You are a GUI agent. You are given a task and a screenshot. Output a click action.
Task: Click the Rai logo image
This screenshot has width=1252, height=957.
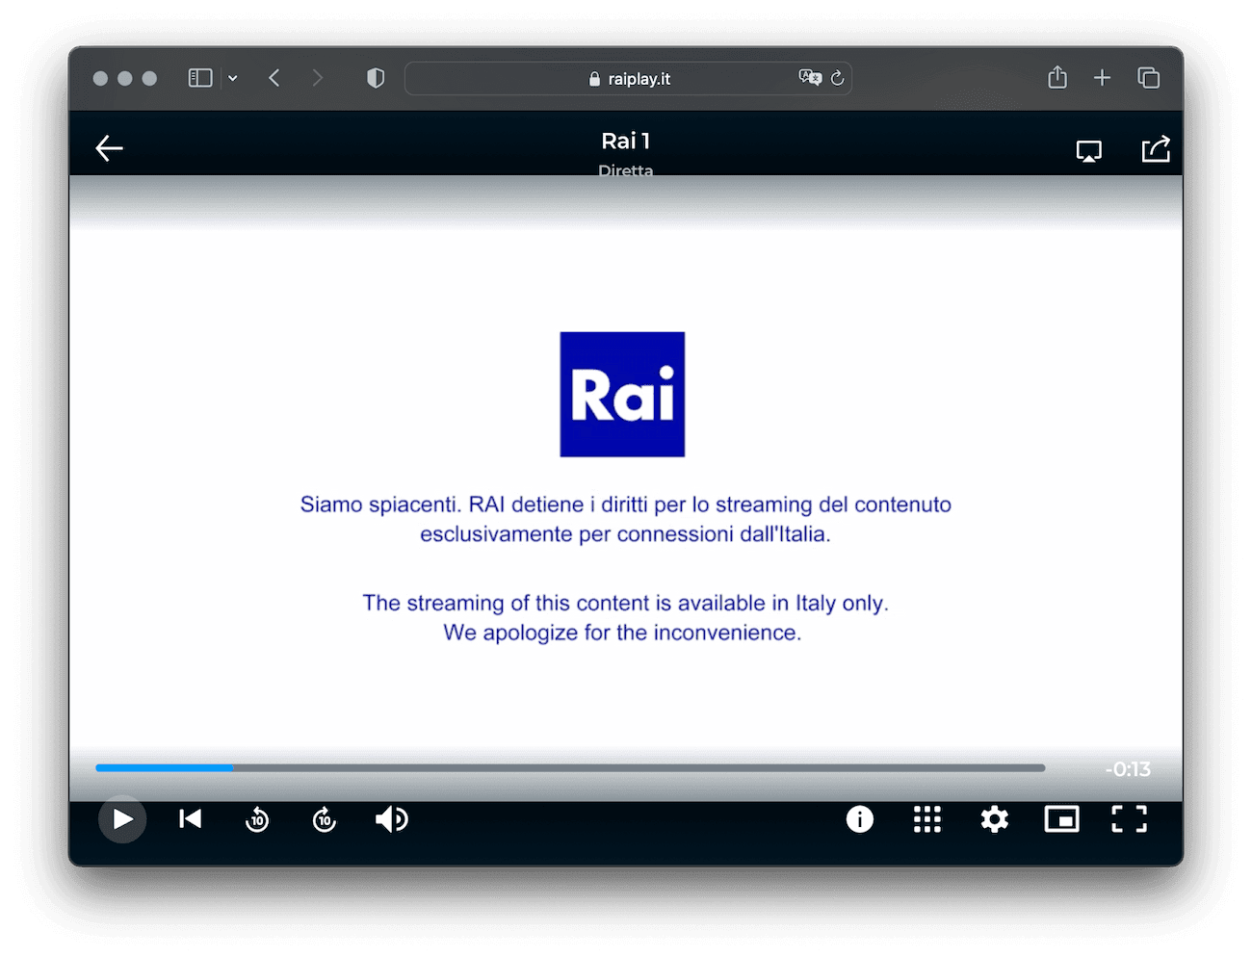click(x=622, y=395)
